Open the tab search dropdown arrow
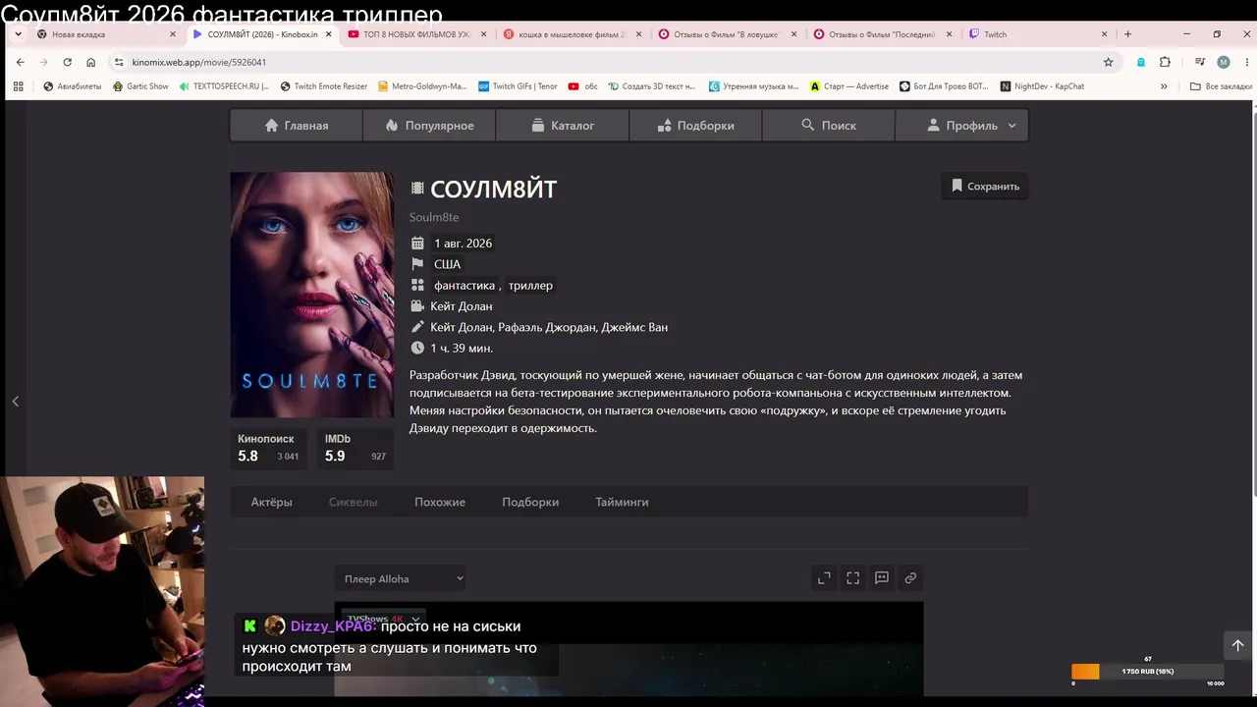 (x=19, y=34)
